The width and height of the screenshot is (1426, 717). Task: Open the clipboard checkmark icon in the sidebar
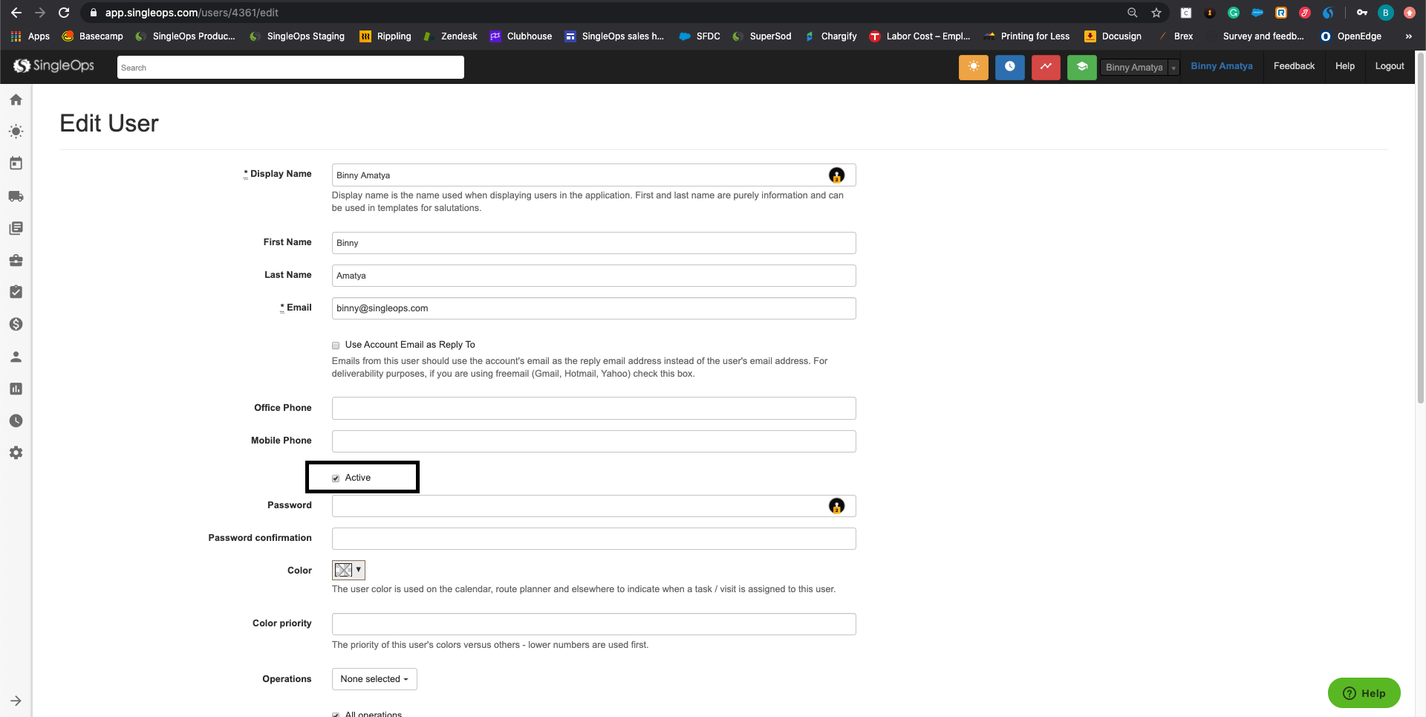tap(16, 292)
